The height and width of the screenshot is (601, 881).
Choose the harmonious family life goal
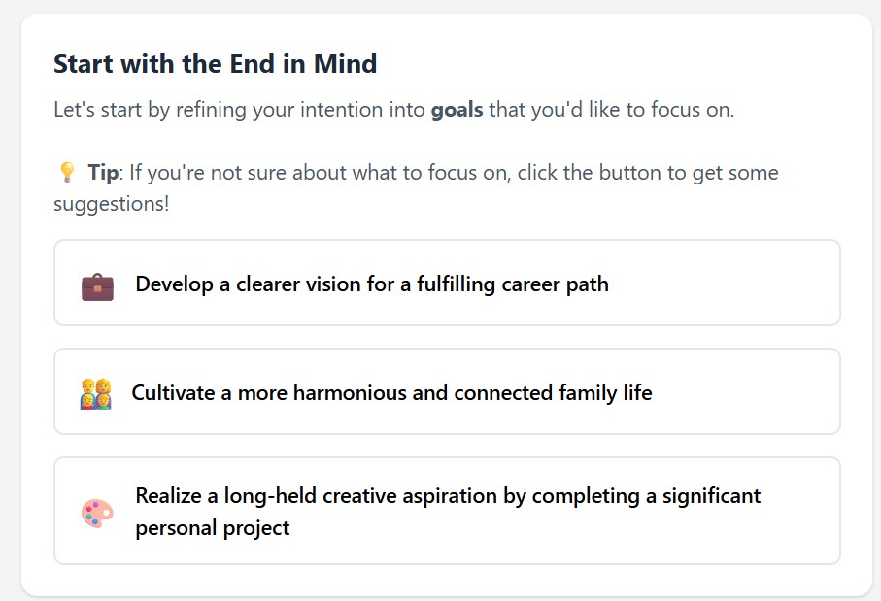tap(447, 392)
